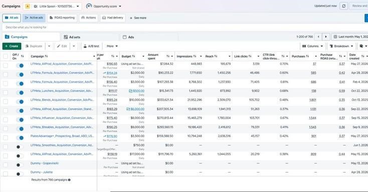Turn off the LFMeta_Influencer campaign toggle
Image resolution: width=368 pixels, height=192 pixels.
coord(20,119)
